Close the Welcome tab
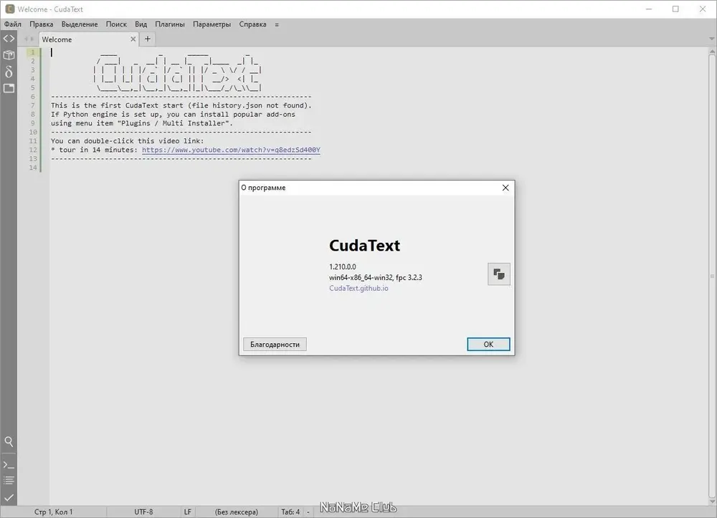The width and height of the screenshot is (717, 518). 133,39
